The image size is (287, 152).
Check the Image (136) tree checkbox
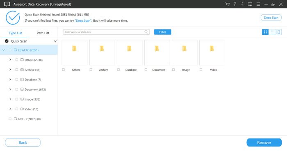pos(17,99)
